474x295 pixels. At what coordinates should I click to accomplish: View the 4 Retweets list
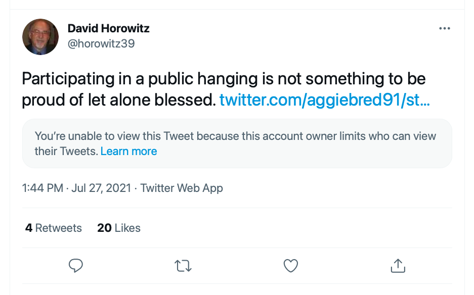click(54, 228)
